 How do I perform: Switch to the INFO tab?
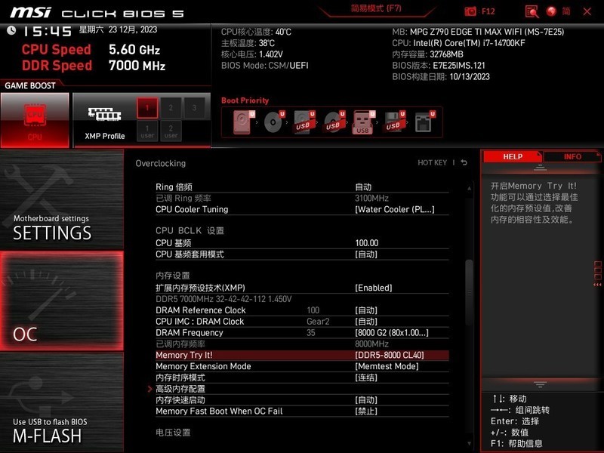tap(572, 156)
